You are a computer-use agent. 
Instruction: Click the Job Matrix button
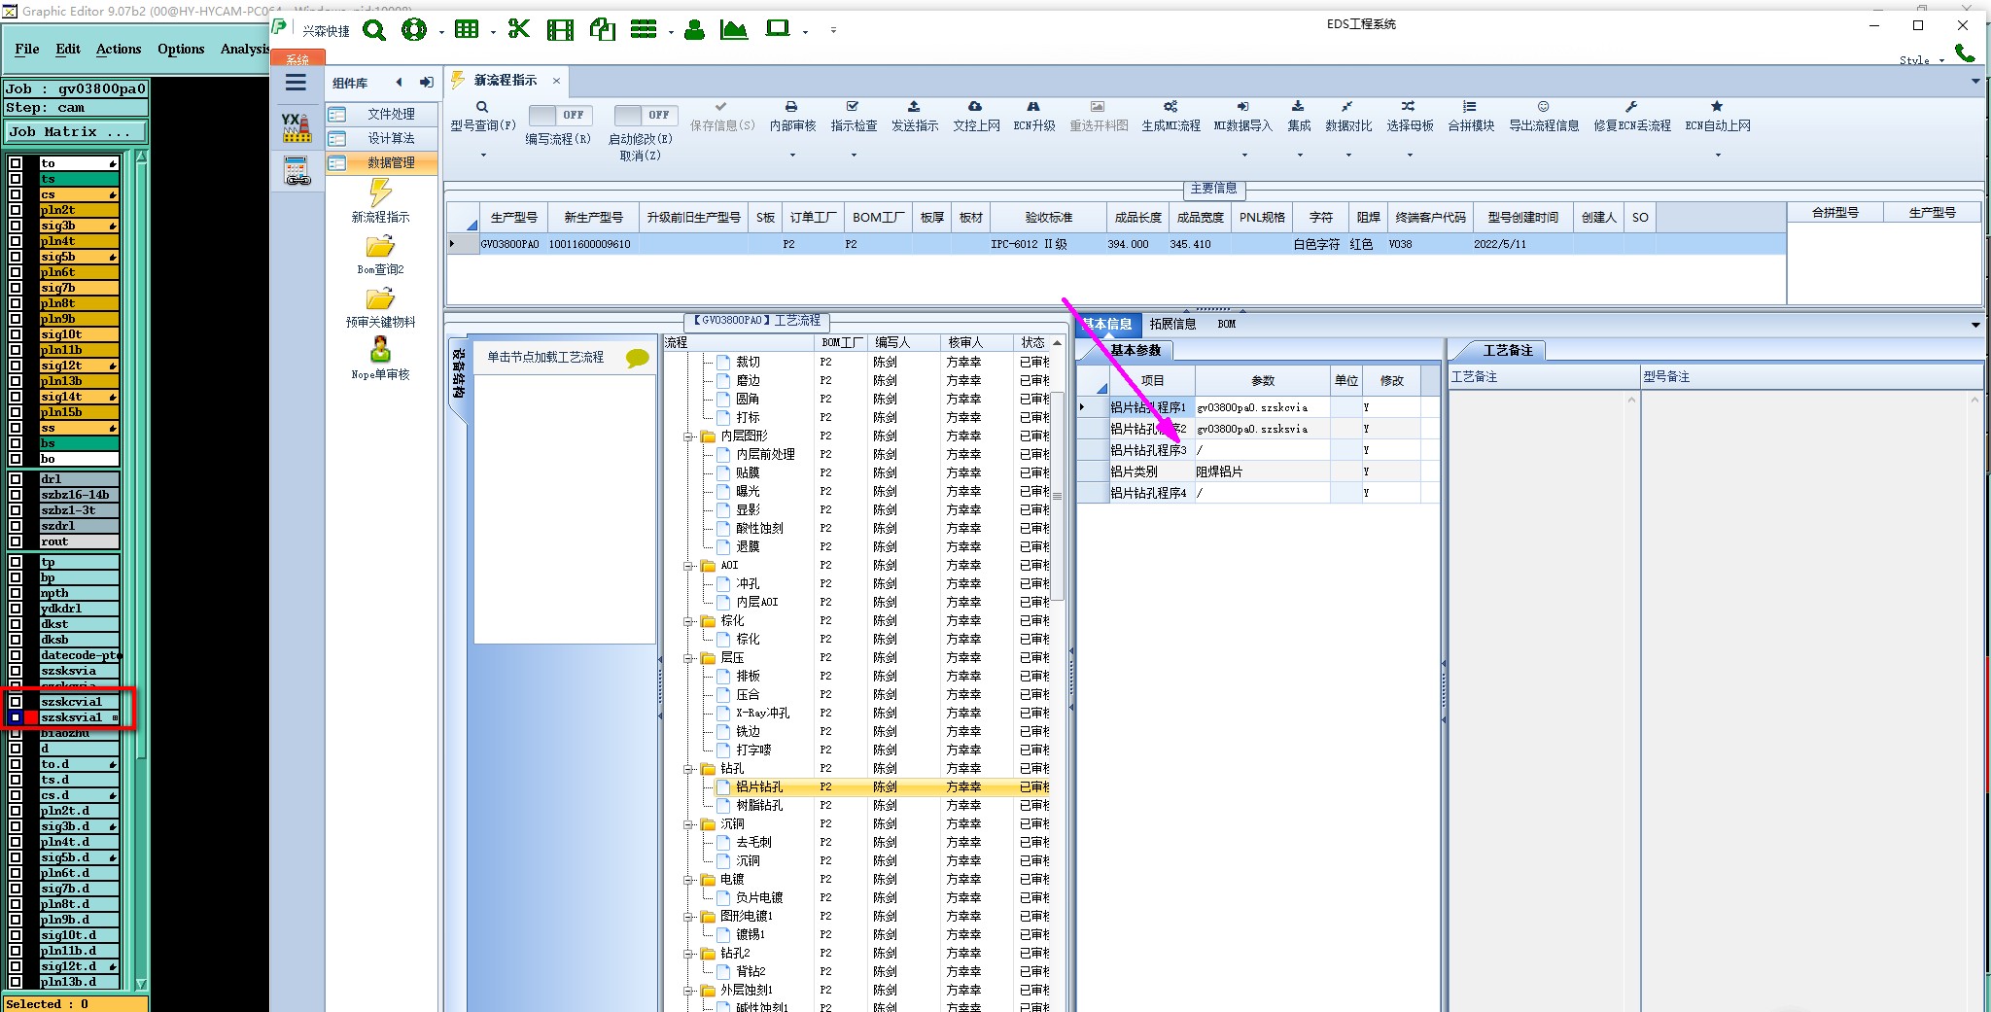pyautogui.click(x=76, y=132)
